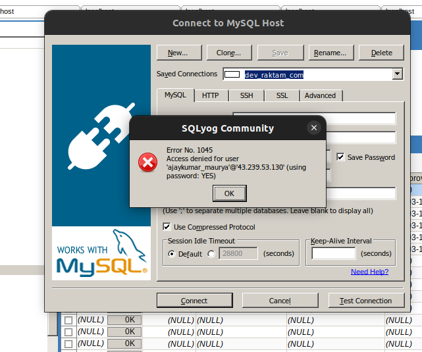Click the Test Connection button
This screenshot has height=352, width=422.
click(x=365, y=301)
